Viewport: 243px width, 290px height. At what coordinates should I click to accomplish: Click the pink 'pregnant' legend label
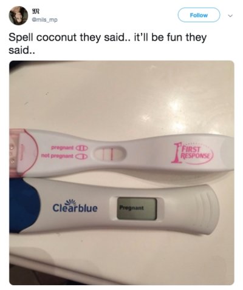(61, 148)
